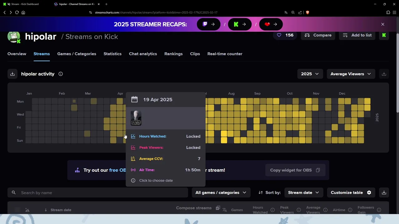The image size is (399, 224).
Task: Show Airtime column info
Action: coord(350,210)
